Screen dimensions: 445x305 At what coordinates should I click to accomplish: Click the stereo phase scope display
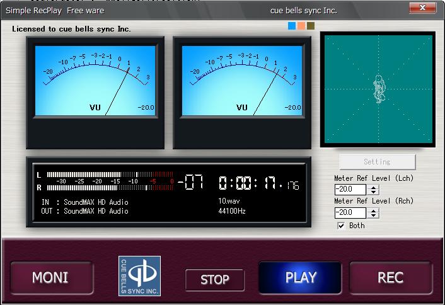click(x=378, y=89)
